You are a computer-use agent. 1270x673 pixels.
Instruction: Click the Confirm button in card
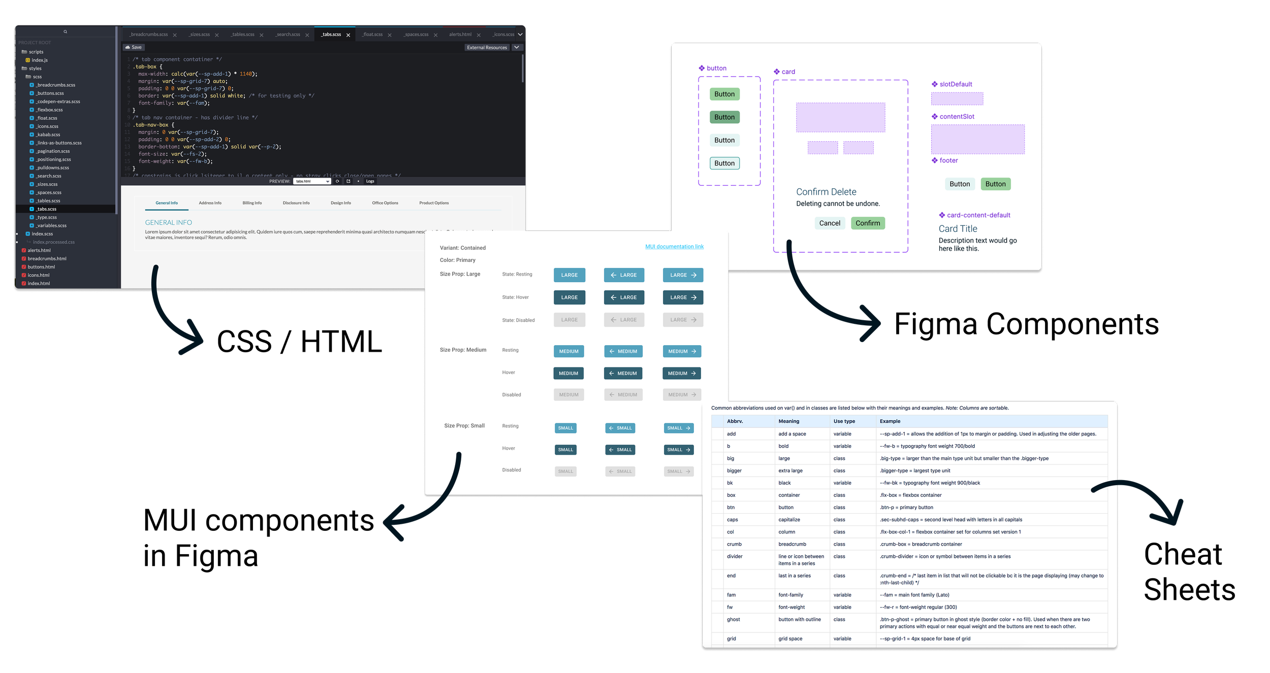coord(867,223)
